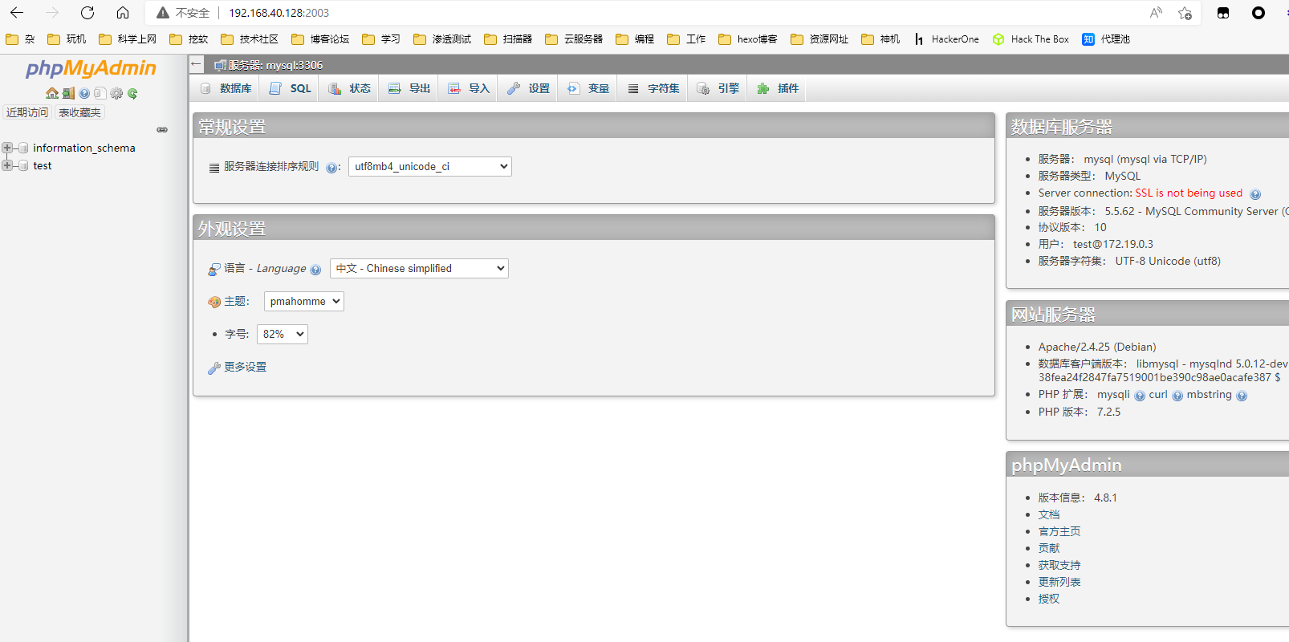Open HackerOne bookmark
This screenshot has width=1289, height=642.
[946, 39]
